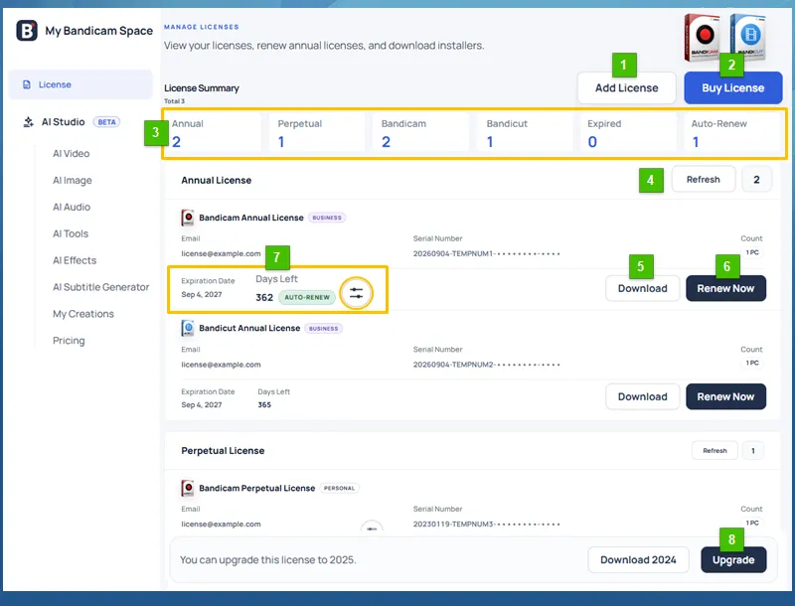Click the Buy License button

tap(733, 88)
